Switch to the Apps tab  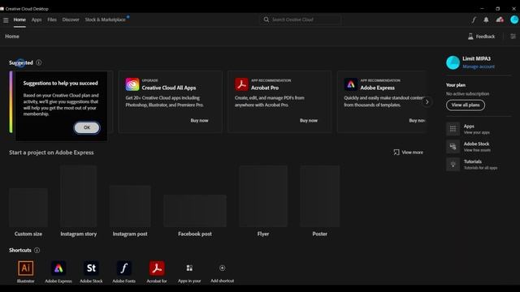click(x=37, y=19)
